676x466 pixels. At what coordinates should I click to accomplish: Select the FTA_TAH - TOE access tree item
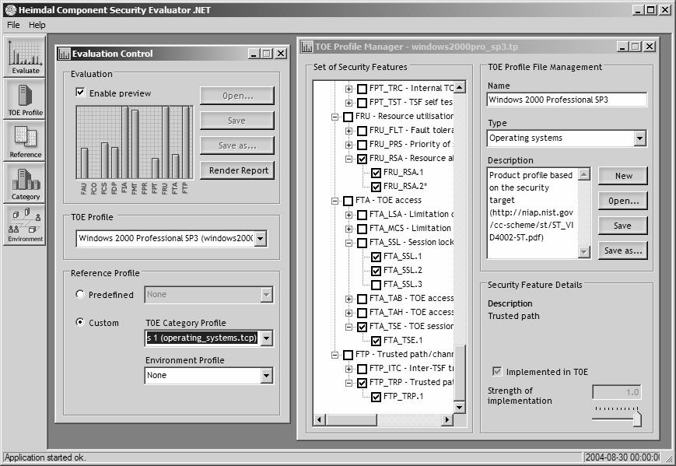click(x=412, y=313)
